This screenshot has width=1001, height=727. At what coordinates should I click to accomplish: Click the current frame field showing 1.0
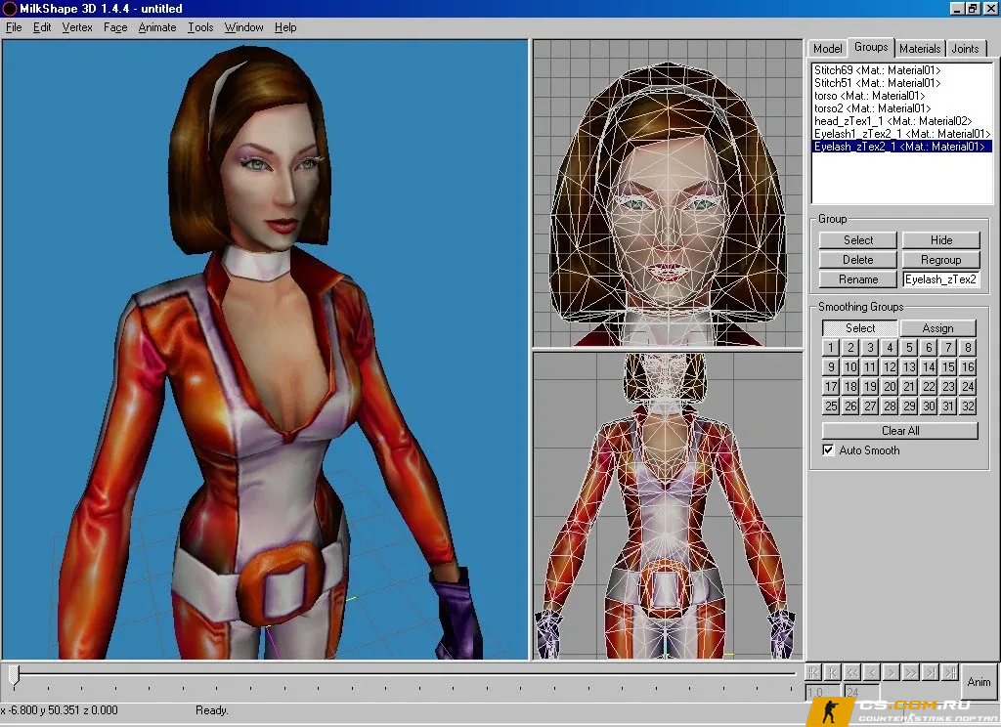point(823,692)
